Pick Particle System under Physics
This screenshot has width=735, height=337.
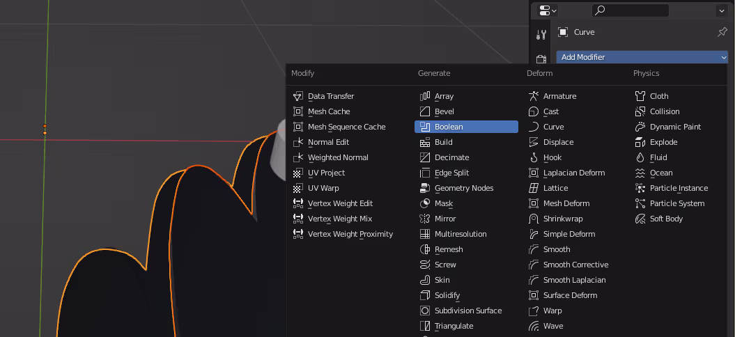click(x=676, y=203)
